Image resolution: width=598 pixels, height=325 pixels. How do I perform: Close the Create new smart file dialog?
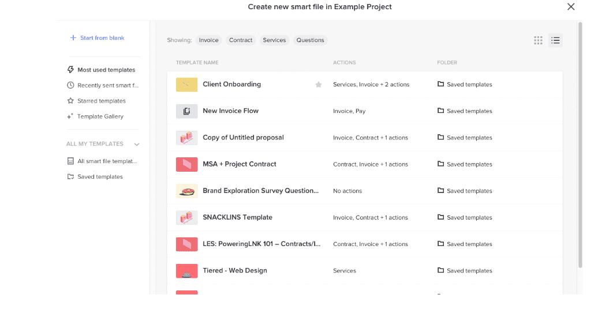point(571,6)
